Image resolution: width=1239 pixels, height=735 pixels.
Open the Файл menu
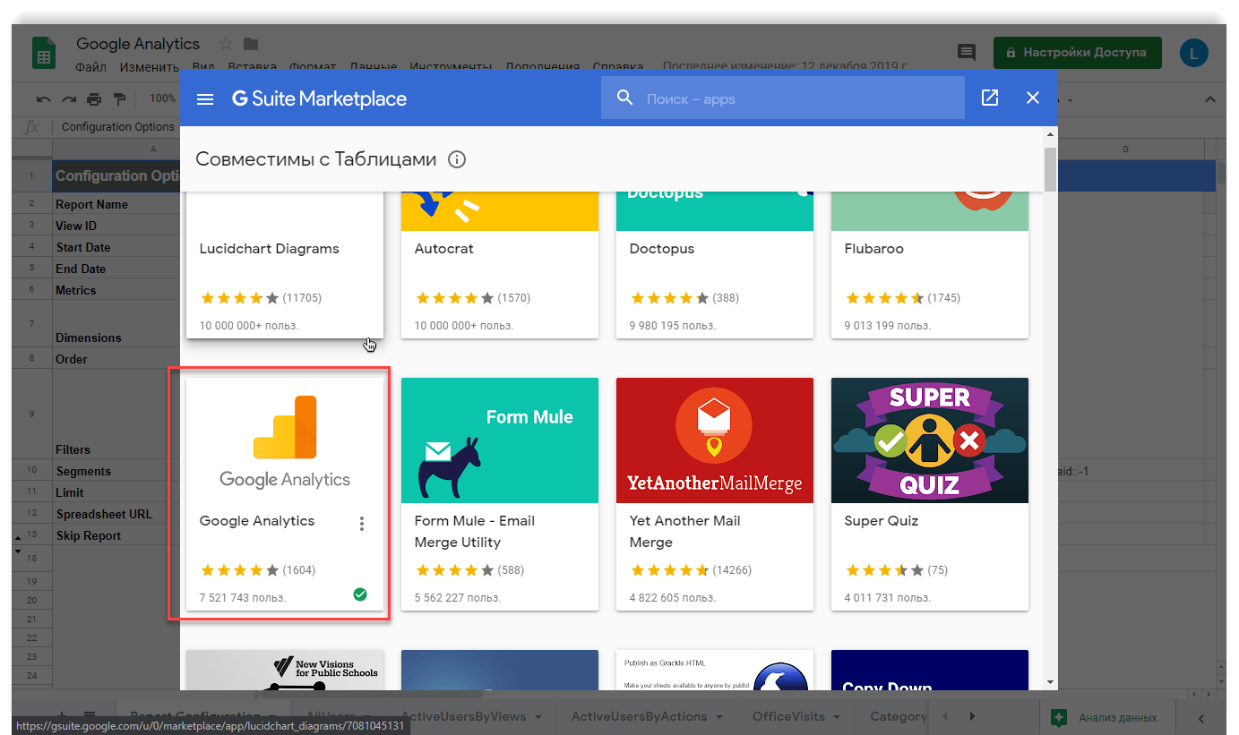pos(91,67)
